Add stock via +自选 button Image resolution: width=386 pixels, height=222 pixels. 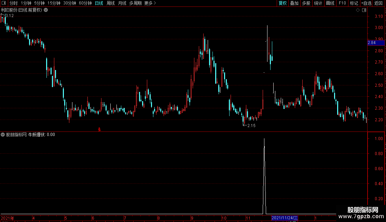(x=366, y=3)
